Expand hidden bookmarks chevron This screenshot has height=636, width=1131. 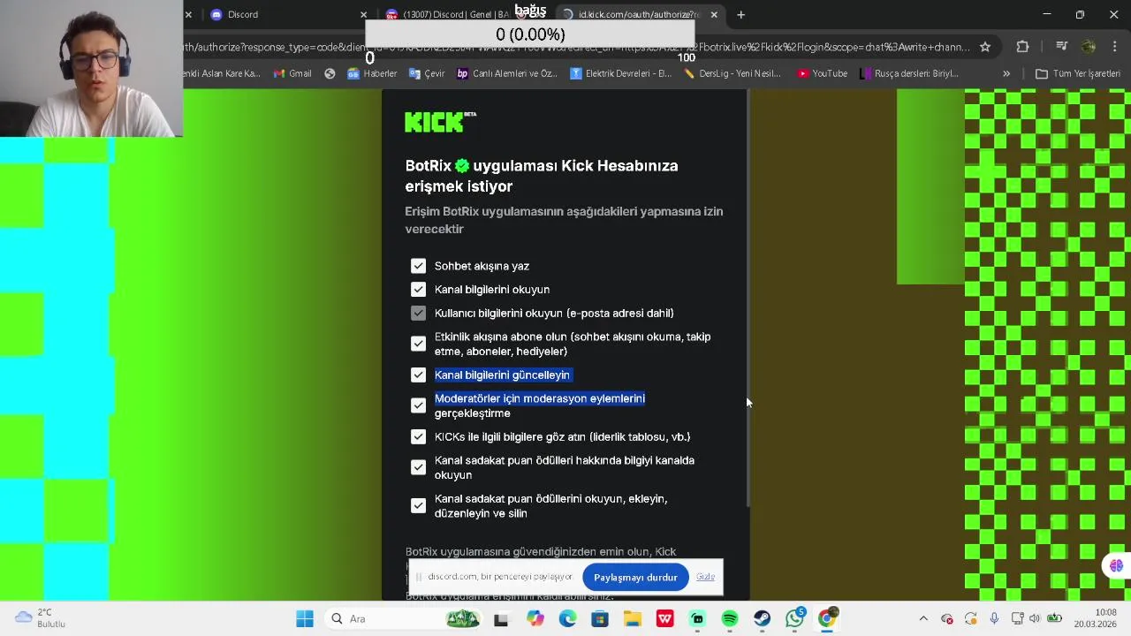click(x=1006, y=73)
